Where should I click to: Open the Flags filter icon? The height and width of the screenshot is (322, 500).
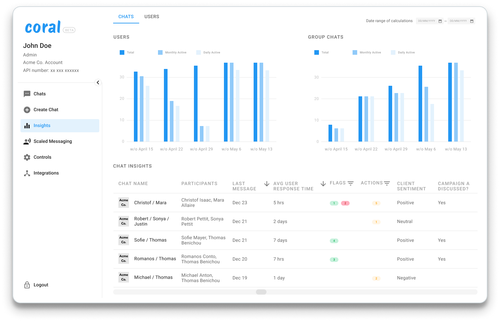(x=351, y=183)
